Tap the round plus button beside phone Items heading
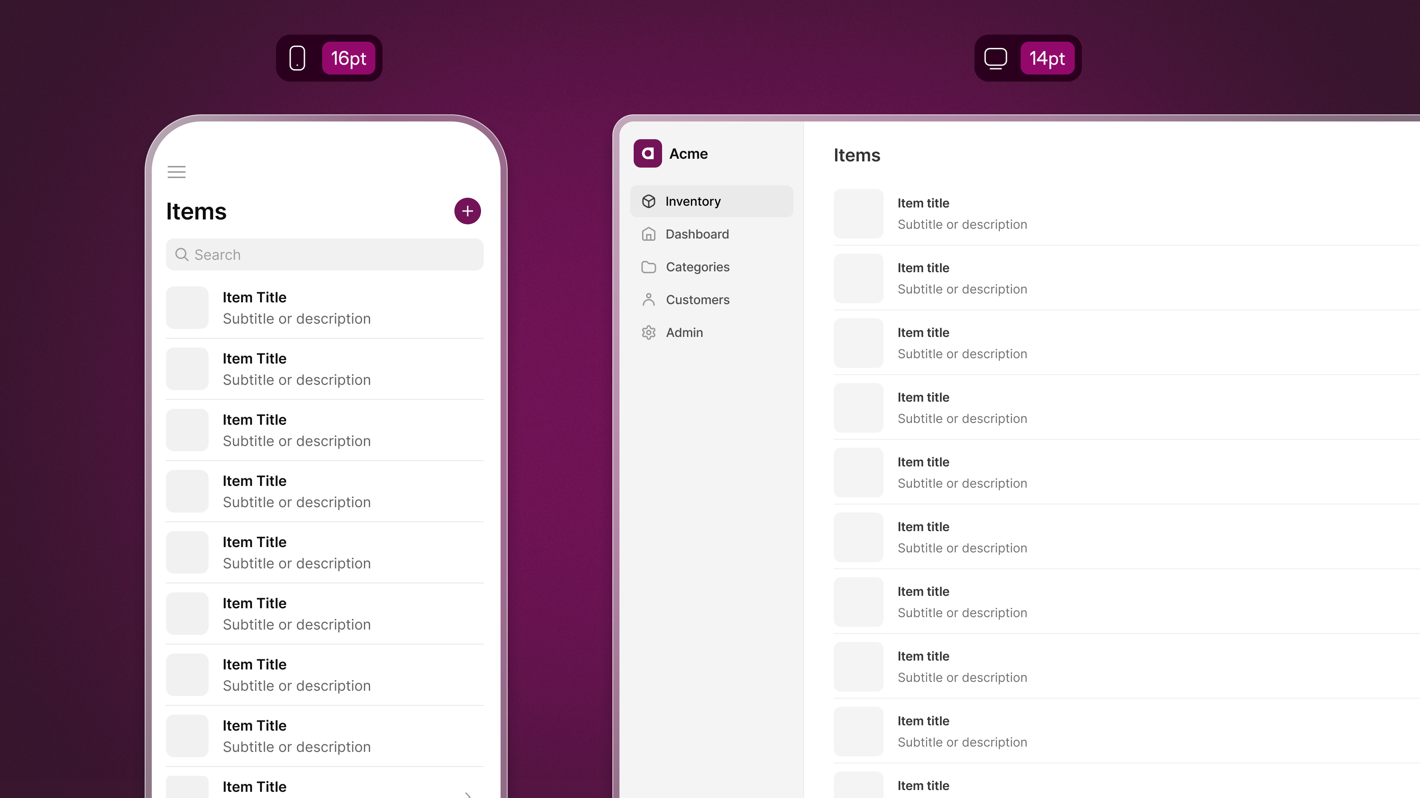 [467, 211]
